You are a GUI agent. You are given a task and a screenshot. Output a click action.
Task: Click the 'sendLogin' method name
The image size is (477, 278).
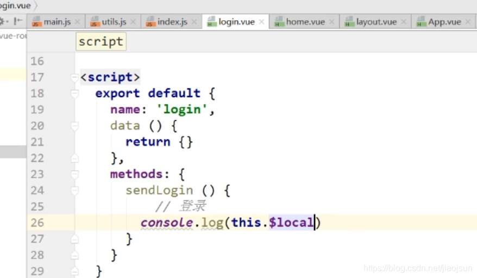point(159,191)
